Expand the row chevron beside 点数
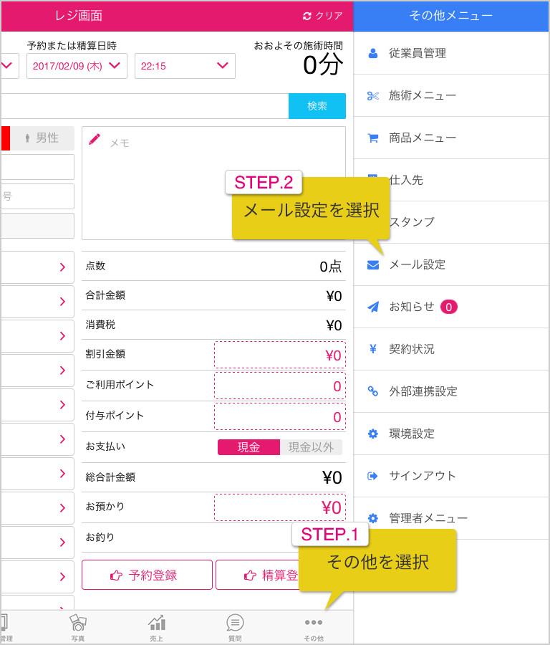 [x=62, y=267]
